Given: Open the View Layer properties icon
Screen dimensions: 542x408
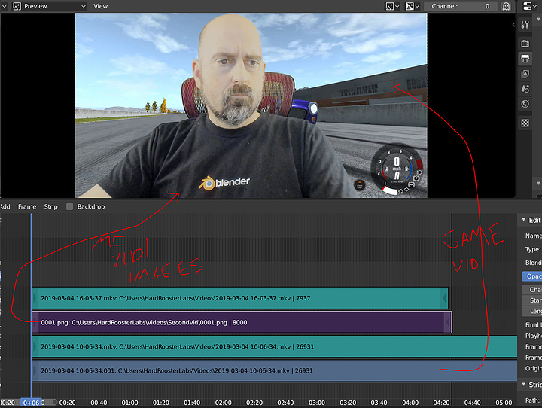Looking at the screenshot, I should [x=525, y=75].
